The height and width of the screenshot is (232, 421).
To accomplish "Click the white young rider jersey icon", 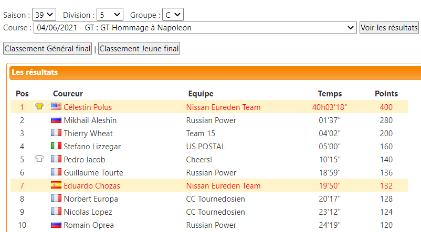I will [39, 159].
